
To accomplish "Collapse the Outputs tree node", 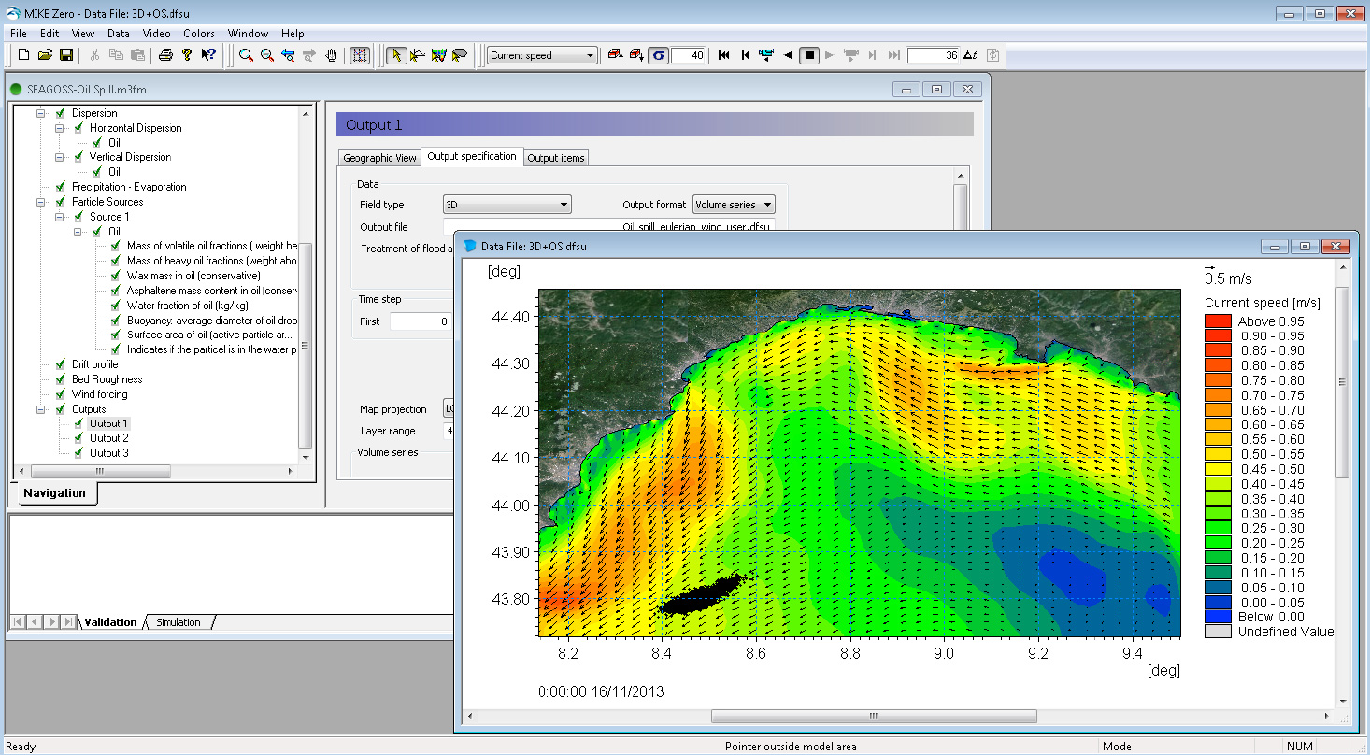I will [x=40, y=409].
